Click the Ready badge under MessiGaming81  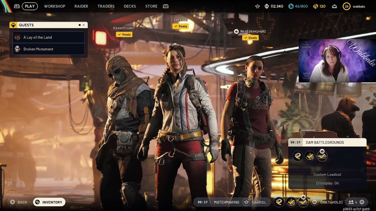coord(250,38)
